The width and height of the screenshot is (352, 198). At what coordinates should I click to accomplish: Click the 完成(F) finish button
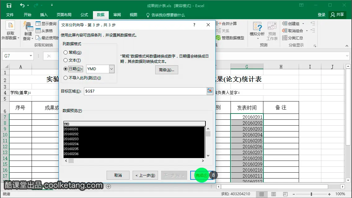[202, 175]
